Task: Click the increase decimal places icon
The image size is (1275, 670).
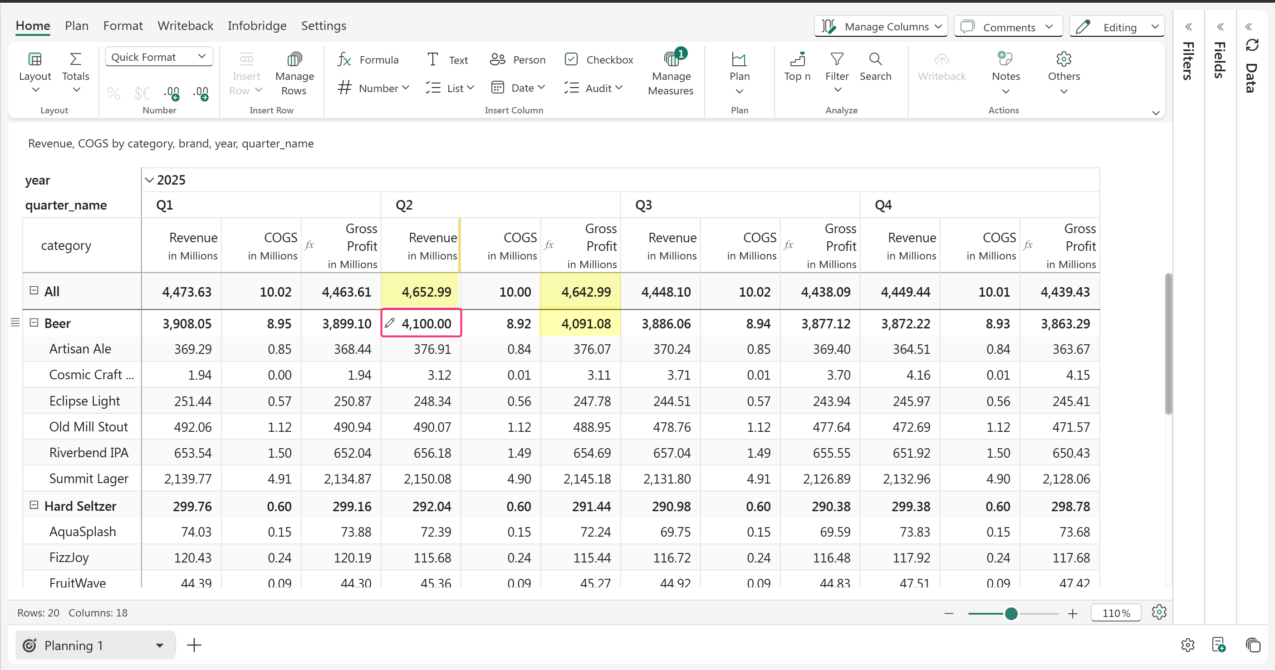Action: 172,93
